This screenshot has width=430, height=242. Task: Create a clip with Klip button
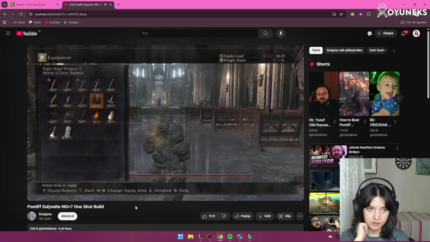(x=285, y=216)
